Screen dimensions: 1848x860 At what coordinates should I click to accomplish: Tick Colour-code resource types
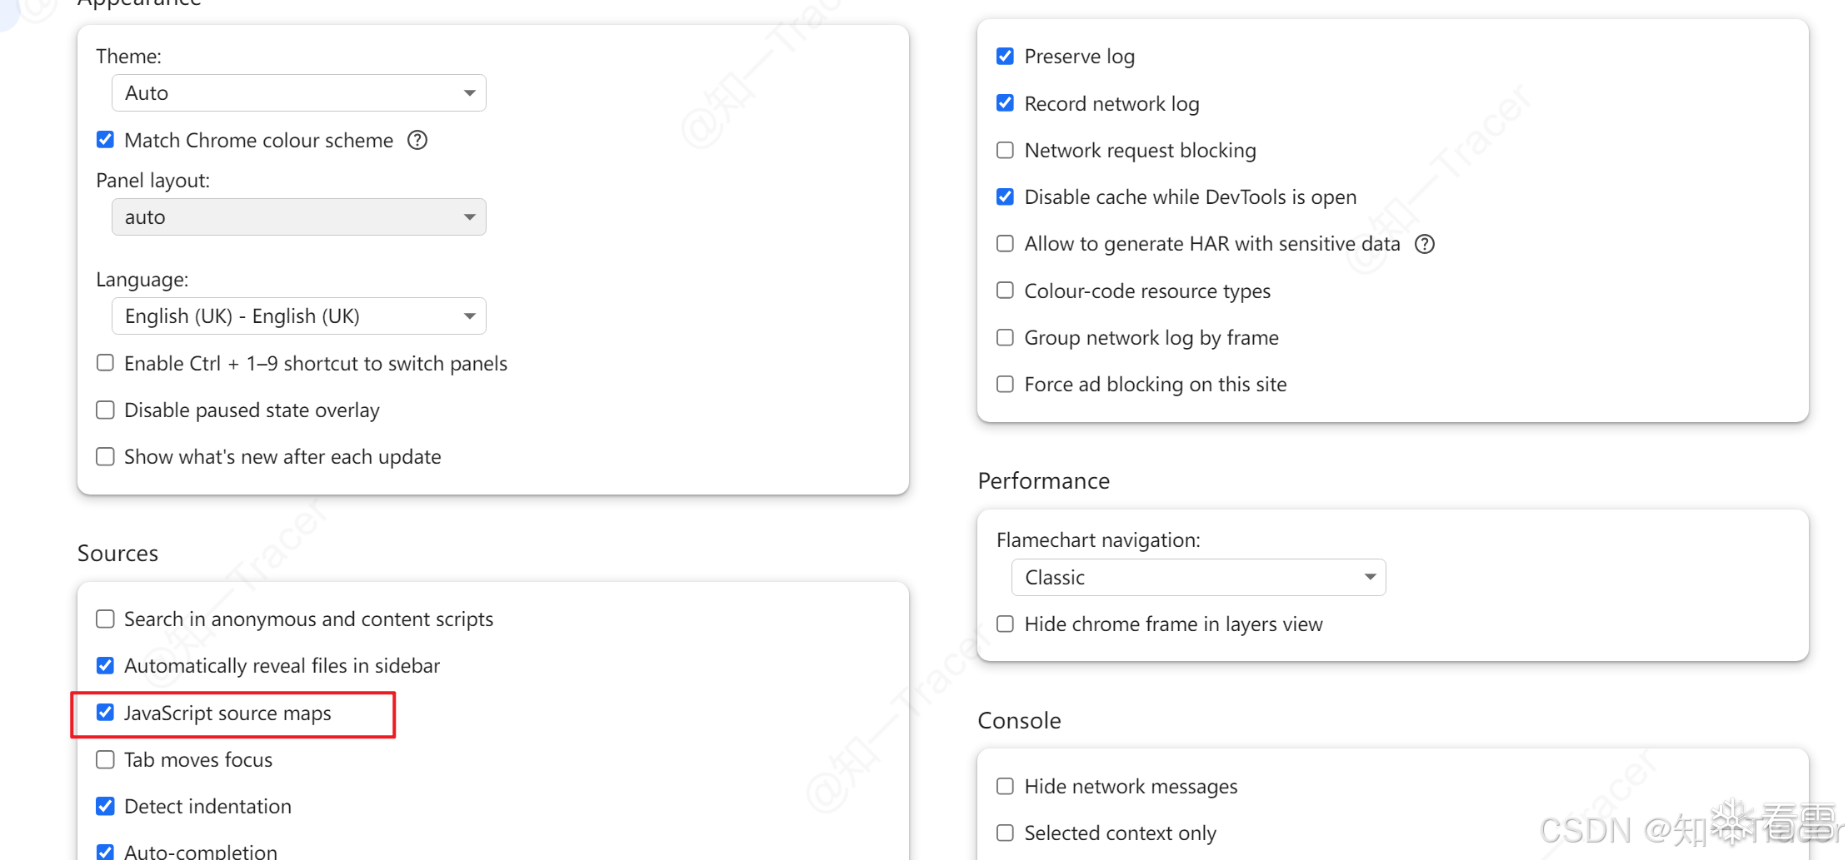1006,291
